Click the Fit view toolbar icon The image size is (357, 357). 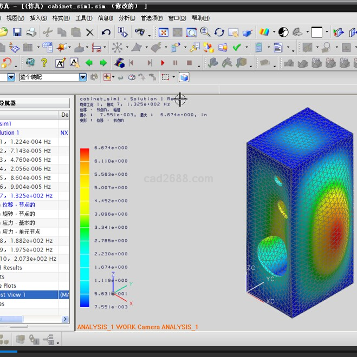163,32
